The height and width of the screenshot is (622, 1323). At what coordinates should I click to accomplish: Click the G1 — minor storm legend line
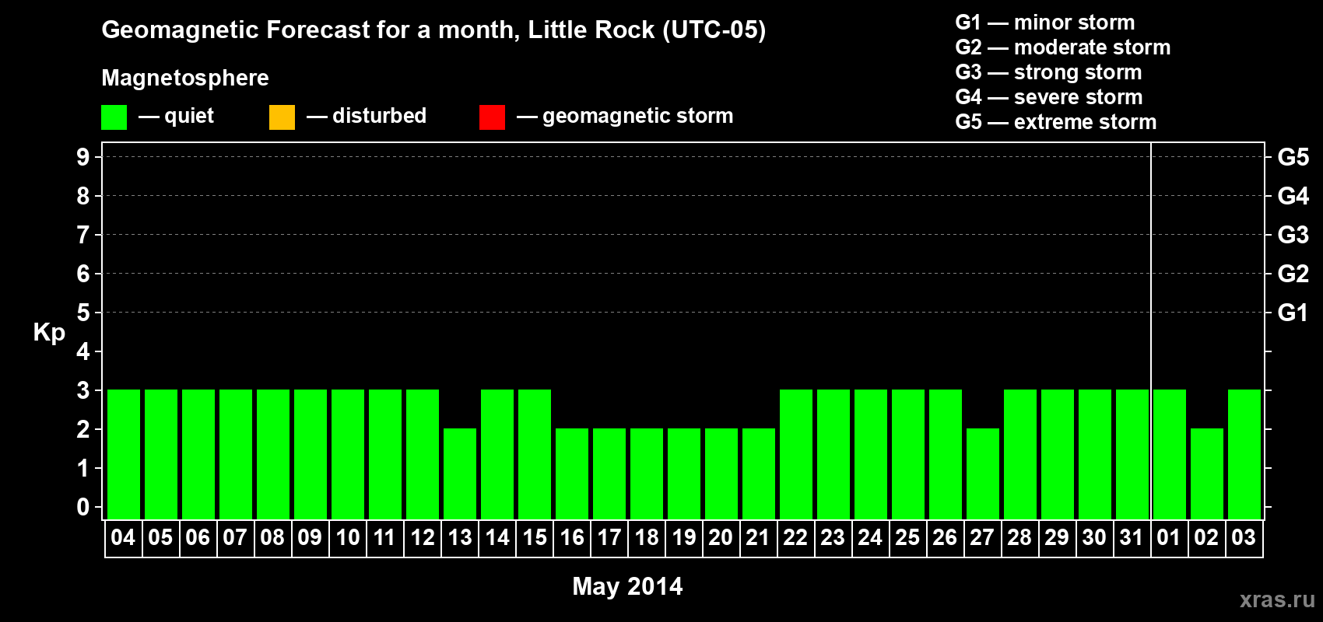pos(1045,23)
